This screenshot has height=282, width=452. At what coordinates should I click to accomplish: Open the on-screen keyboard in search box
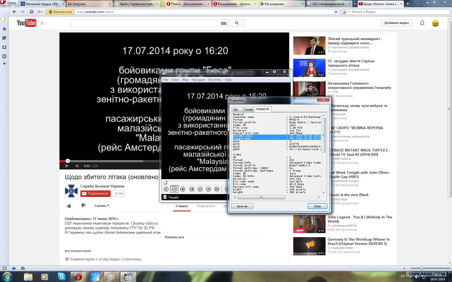click(224, 23)
